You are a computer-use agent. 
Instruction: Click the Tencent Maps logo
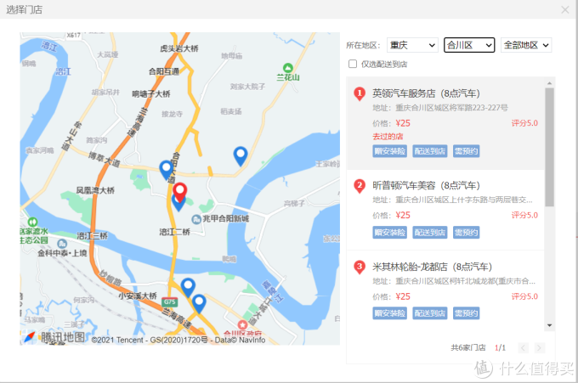[54, 337]
